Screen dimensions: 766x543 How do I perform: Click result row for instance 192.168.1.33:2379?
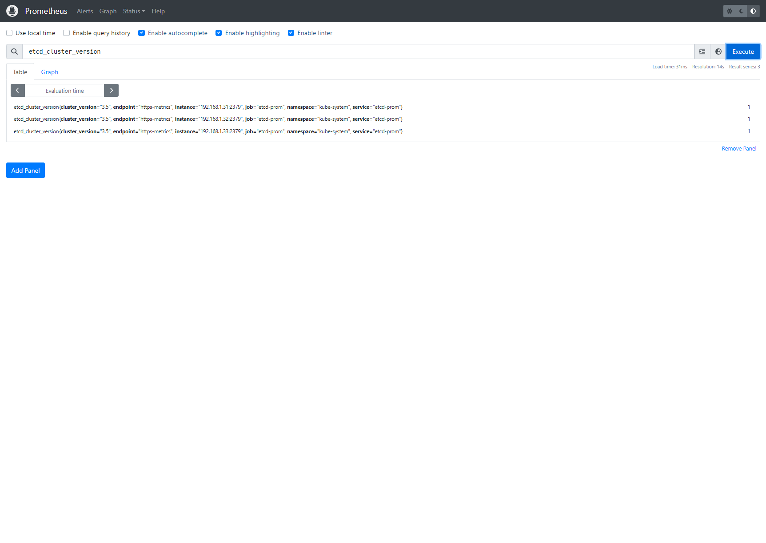383,131
